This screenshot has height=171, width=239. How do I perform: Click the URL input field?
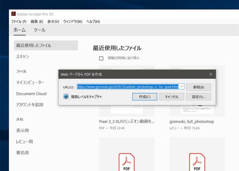pos(130,86)
